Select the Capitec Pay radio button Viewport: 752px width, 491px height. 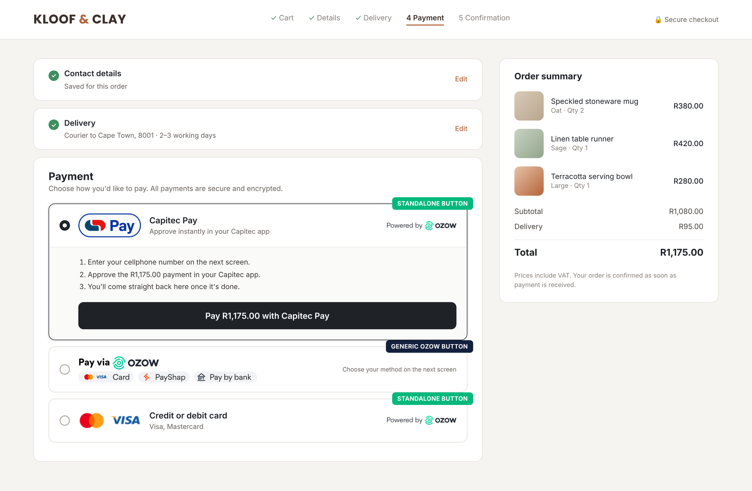(x=65, y=225)
